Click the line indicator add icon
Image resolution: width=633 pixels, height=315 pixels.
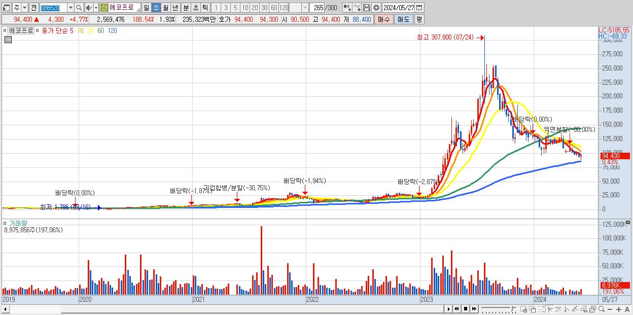click(357, 8)
